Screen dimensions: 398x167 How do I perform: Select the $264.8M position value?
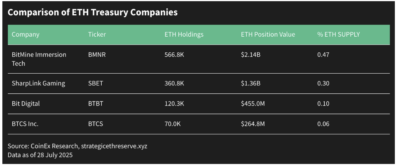coord(253,124)
